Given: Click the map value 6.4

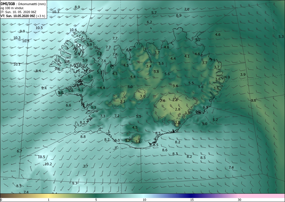Looking at the screenshot, I should pos(77,54).
